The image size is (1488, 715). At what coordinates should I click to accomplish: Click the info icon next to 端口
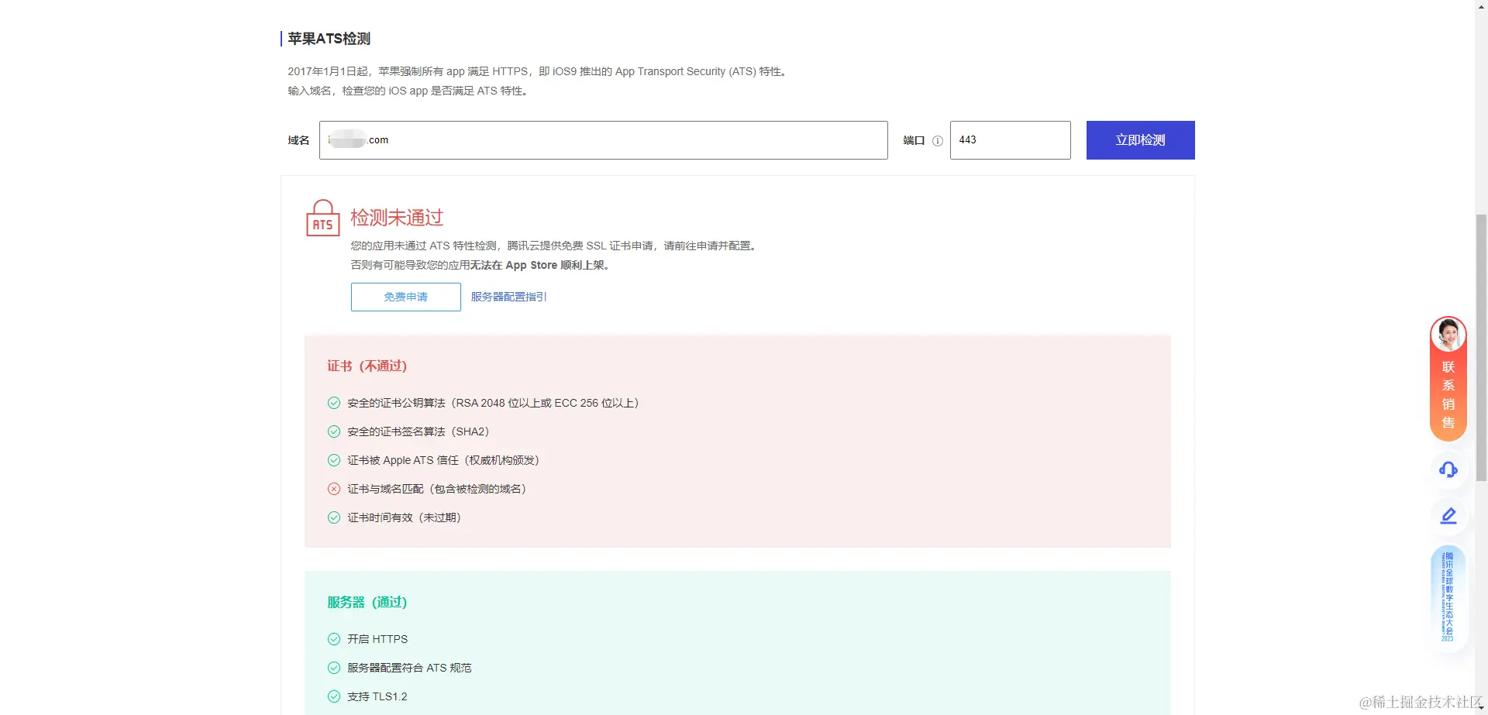click(937, 141)
